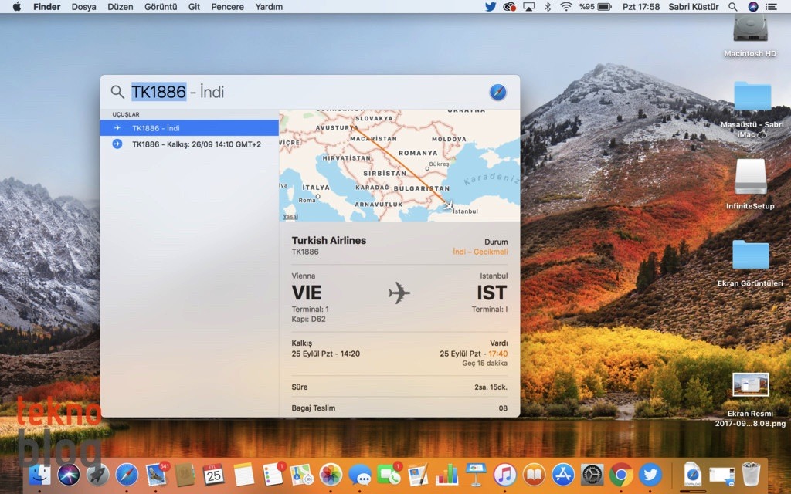The width and height of the screenshot is (791, 494).
Task: Open Launchpad rocket icon in dock
Action: 98,475
